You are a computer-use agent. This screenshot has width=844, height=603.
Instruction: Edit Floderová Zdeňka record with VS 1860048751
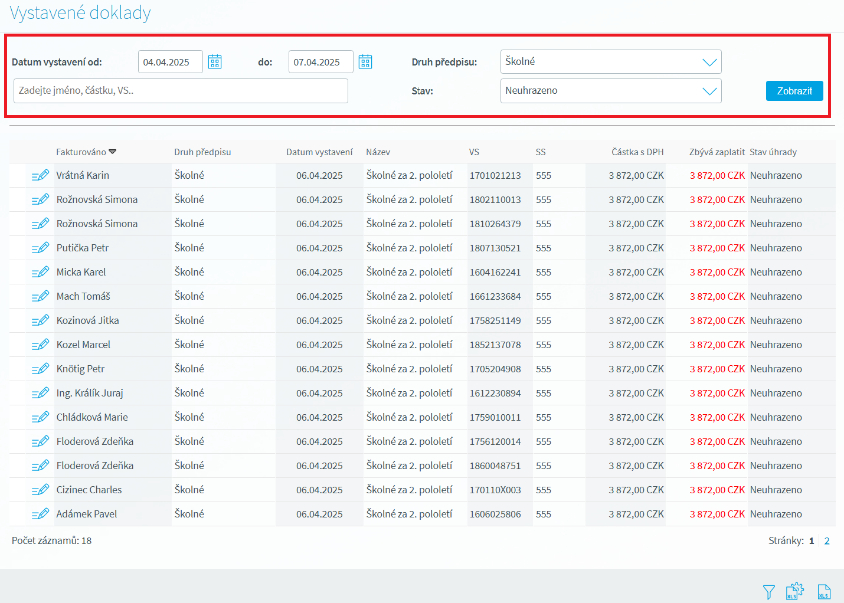[x=40, y=466]
